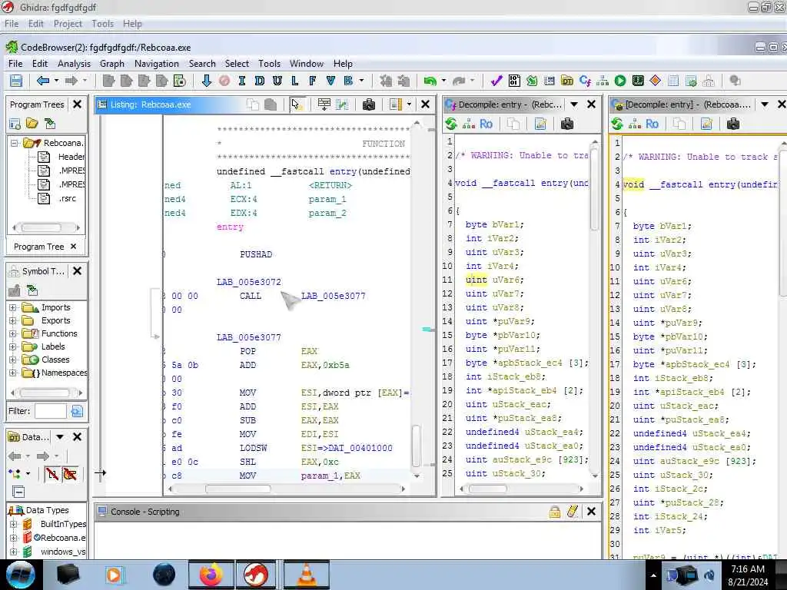Expand BuiltInTypes in Data Types tree

click(x=13, y=524)
